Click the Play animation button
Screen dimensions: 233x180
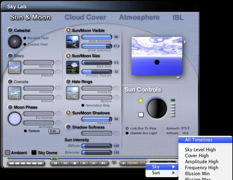84,163
